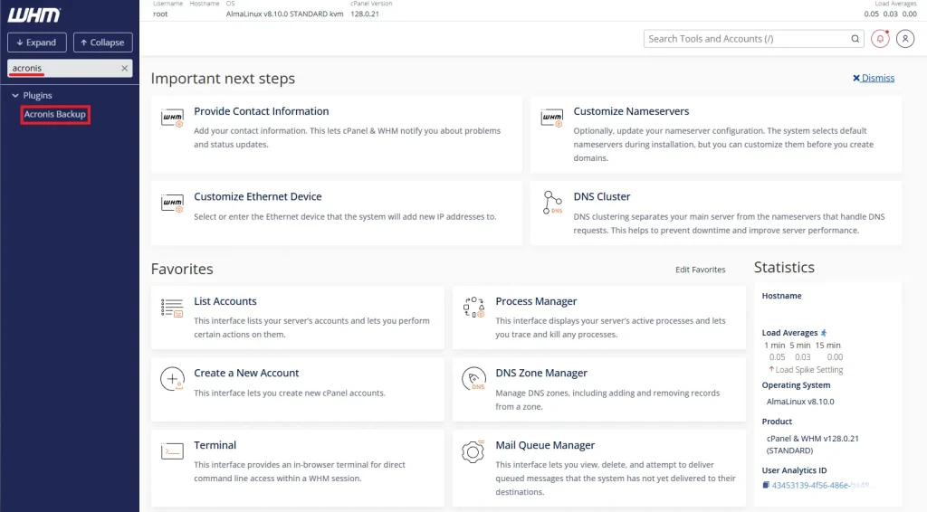Dismiss the Important next steps section
927x512 pixels.
click(x=874, y=79)
